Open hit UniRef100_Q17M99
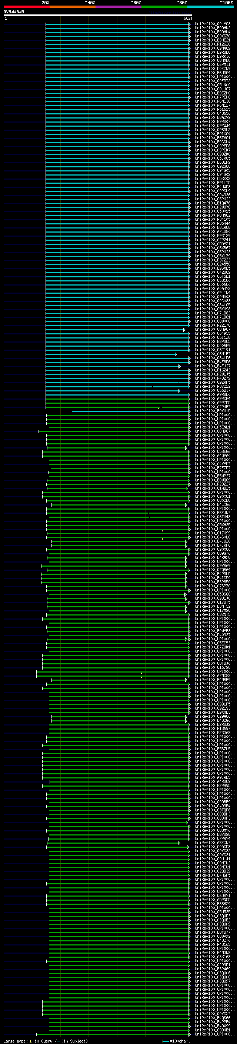This screenshot has width=237, height=1044. pyautogui.click(x=213, y=533)
